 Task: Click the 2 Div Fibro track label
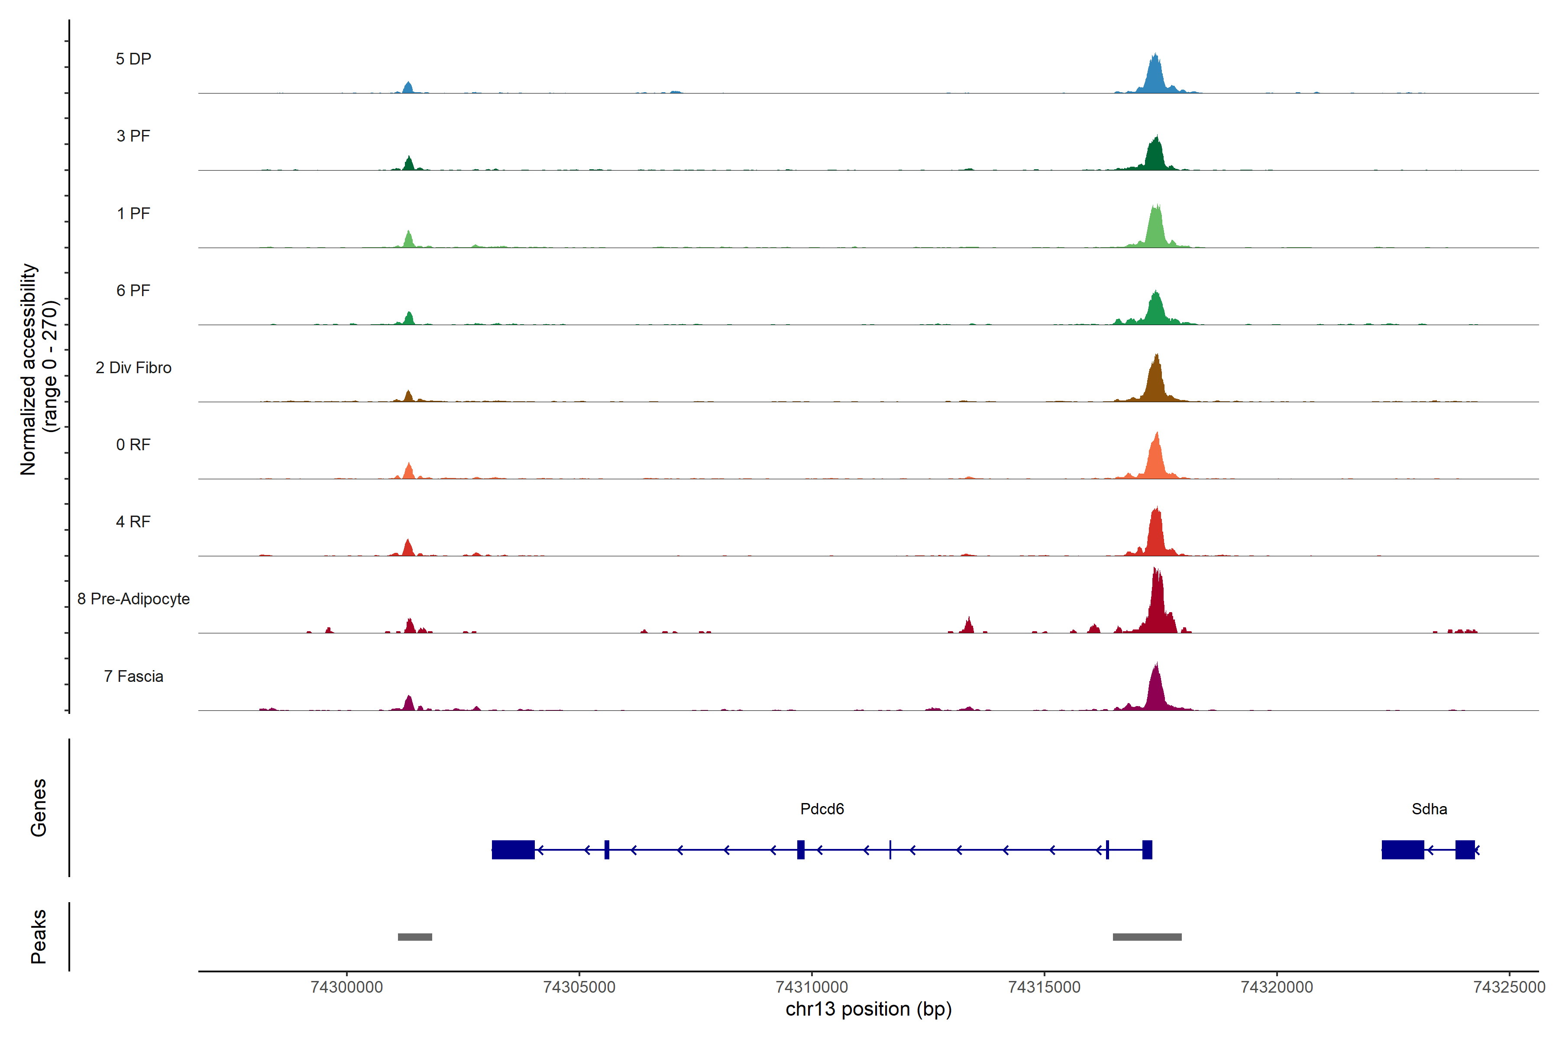tap(133, 368)
